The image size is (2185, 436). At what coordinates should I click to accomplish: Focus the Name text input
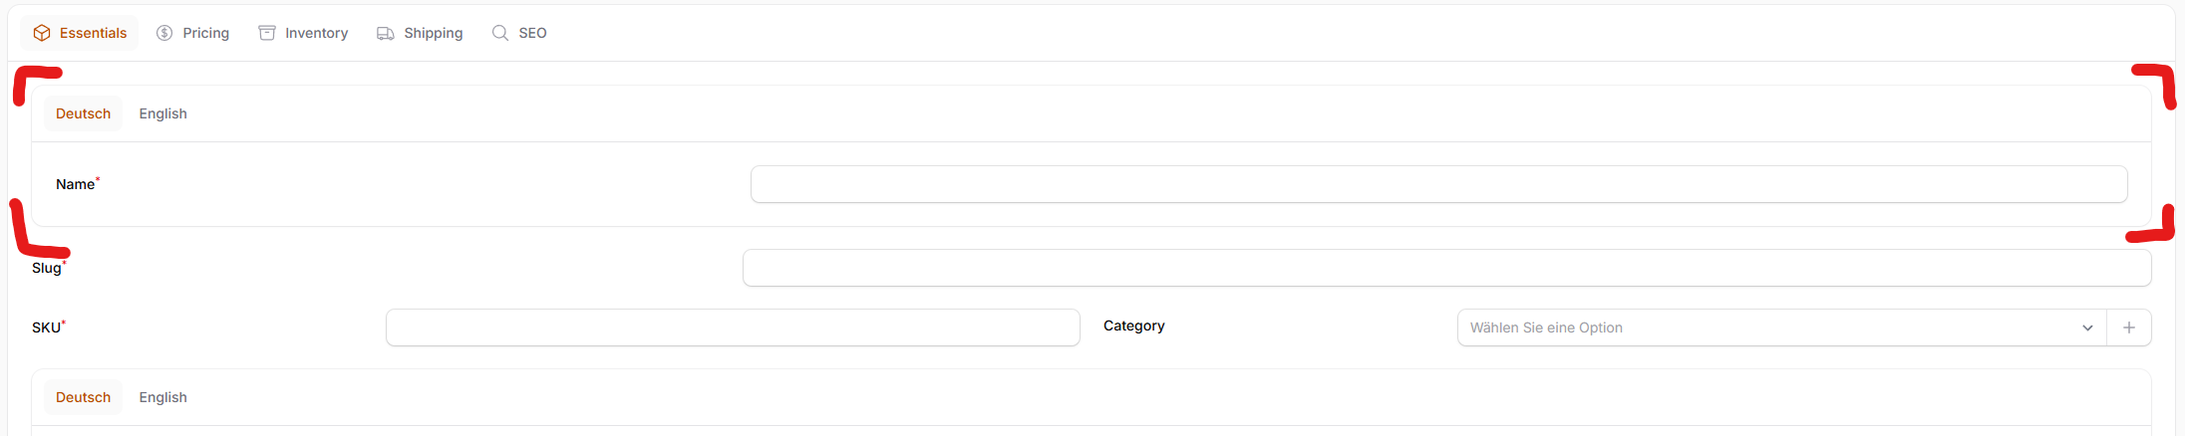[x=1438, y=184]
